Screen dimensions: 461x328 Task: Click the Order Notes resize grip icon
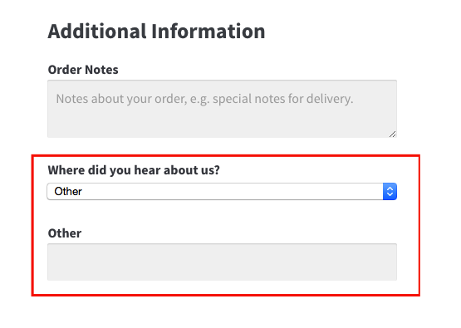(393, 135)
